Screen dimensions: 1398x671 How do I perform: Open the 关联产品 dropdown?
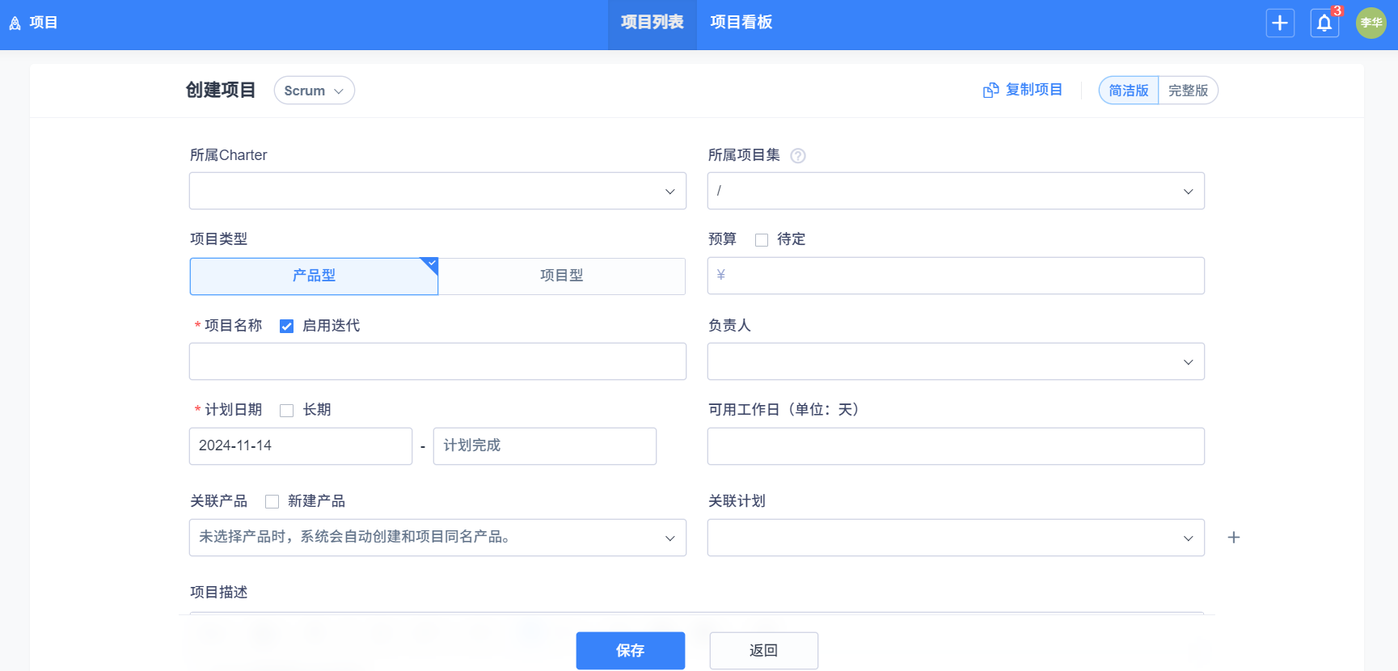tap(437, 538)
